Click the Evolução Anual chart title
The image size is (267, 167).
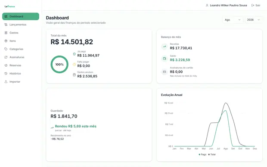[x=172, y=95]
